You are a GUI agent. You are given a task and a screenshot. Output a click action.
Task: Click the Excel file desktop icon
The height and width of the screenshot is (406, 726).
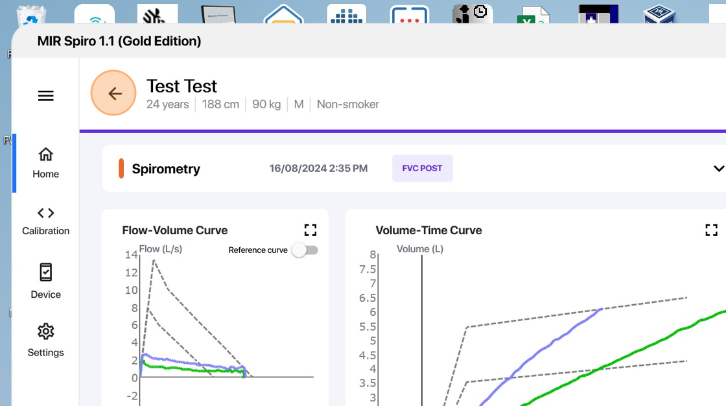[532, 14]
